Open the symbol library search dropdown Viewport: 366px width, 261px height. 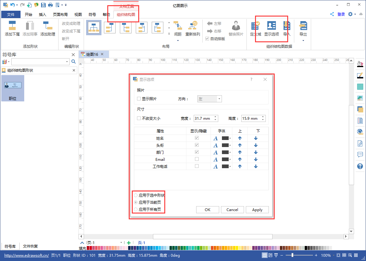click(x=67, y=62)
